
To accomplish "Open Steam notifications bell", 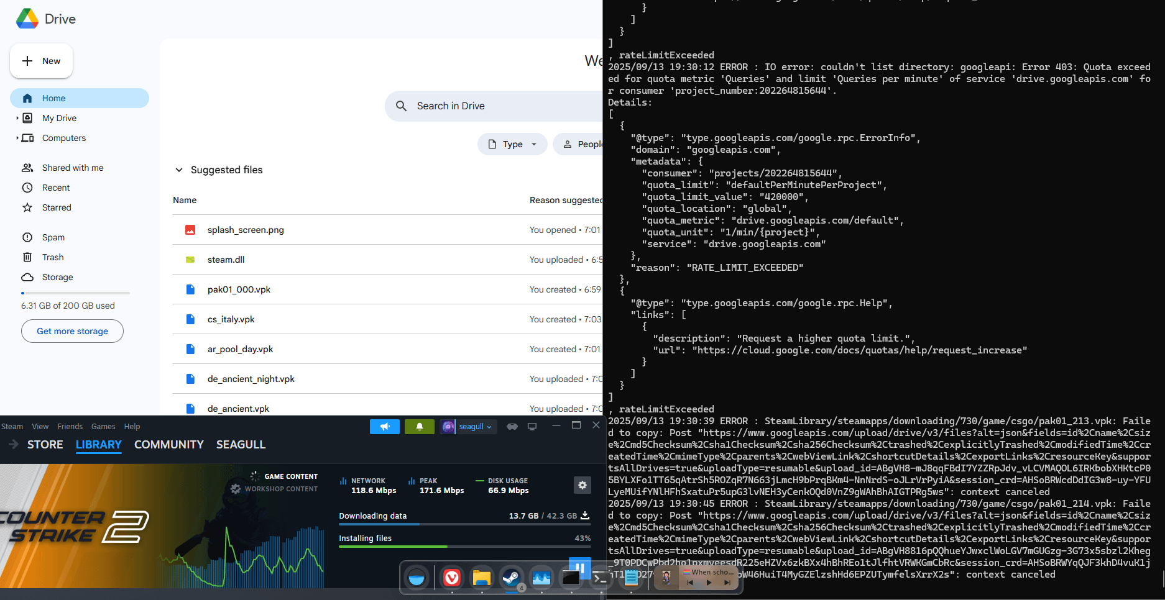I will (420, 427).
